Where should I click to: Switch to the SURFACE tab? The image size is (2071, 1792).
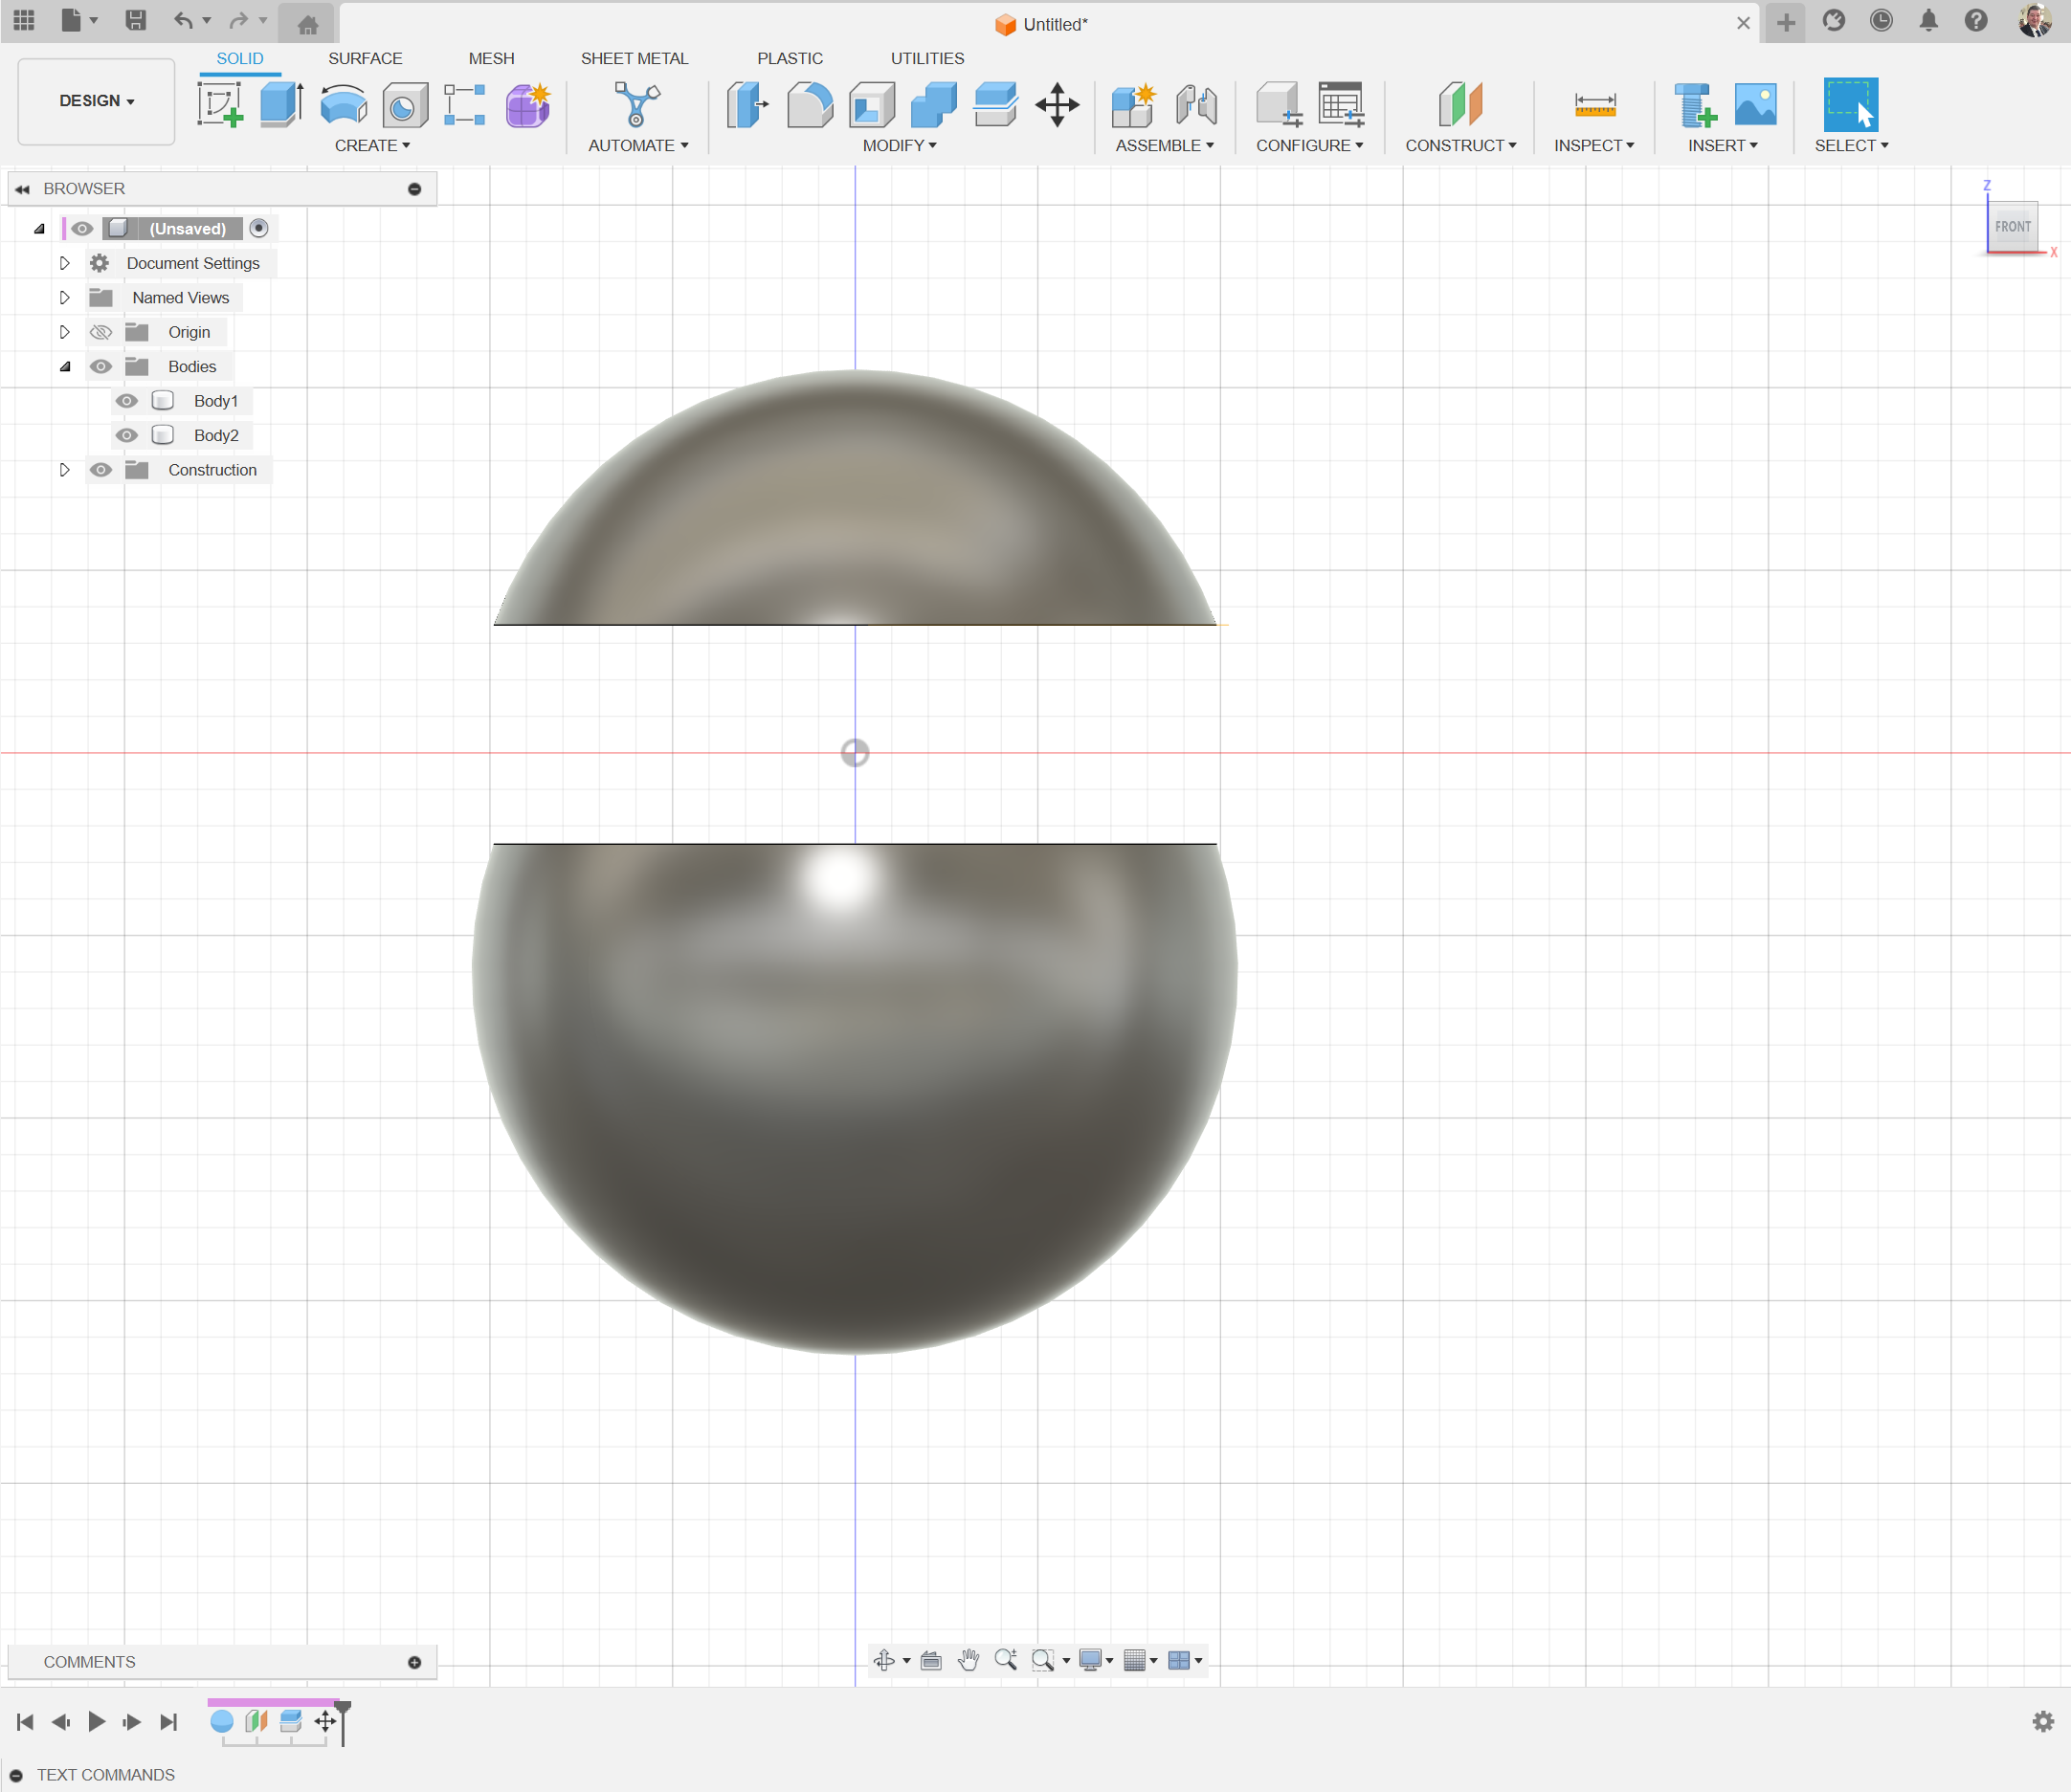(x=366, y=58)
